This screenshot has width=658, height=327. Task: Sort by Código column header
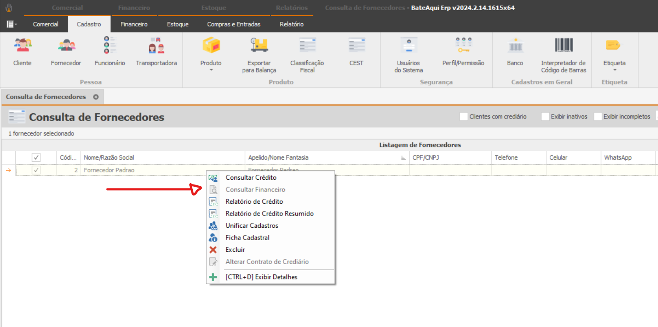click(x=69, y=158)
